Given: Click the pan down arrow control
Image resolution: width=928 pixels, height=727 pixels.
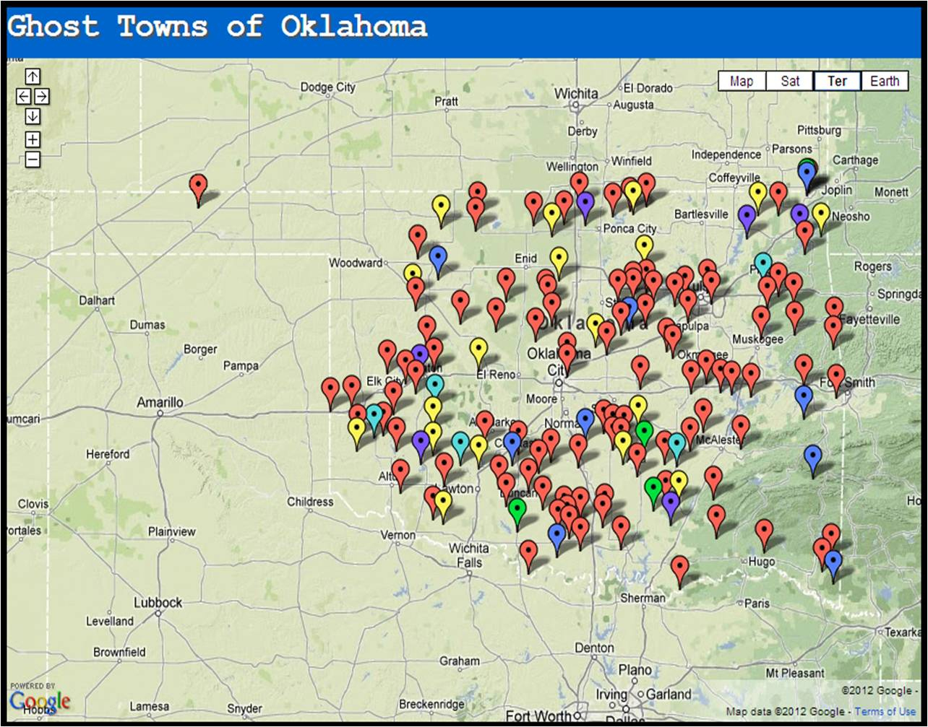Looking at the screenshot, I should [x=33, y=116].
